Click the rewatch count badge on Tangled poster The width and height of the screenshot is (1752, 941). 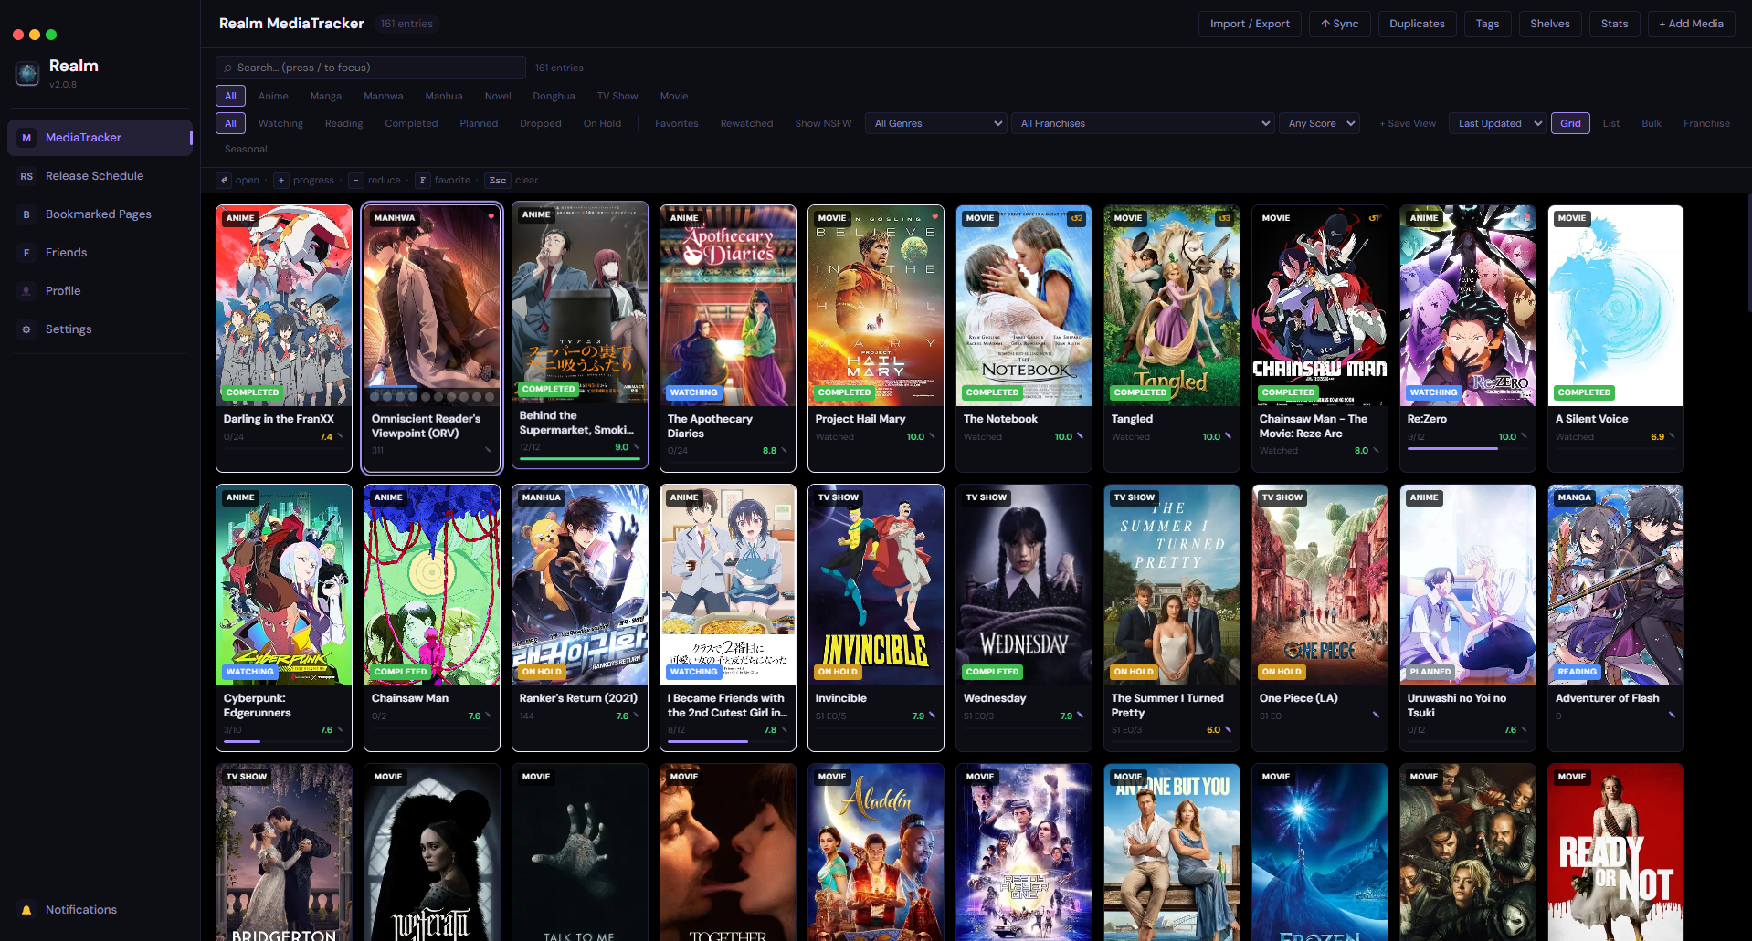(x=1225, y=218)
